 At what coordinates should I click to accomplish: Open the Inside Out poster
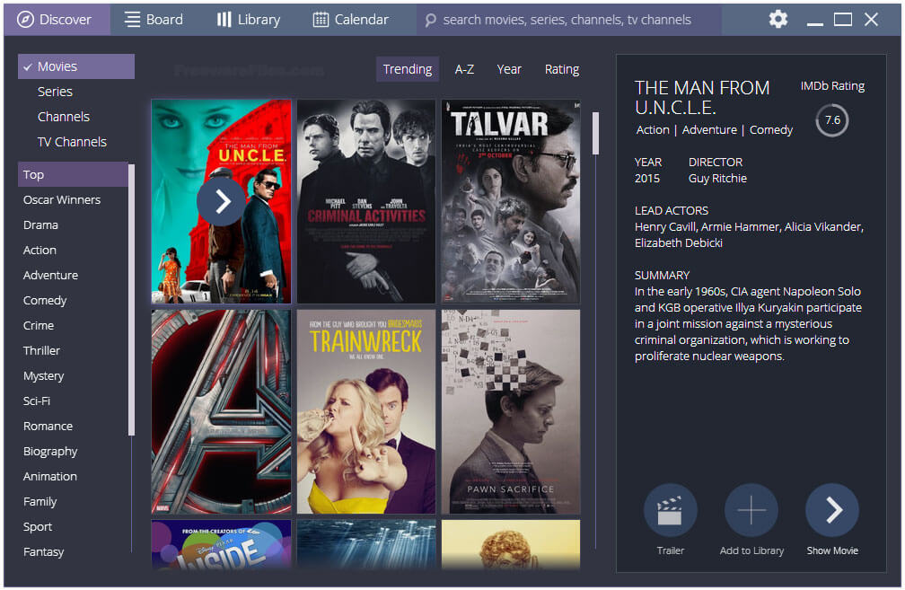(x=221, y=544)
